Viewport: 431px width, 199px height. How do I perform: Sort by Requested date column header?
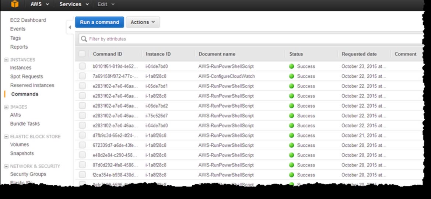tap(359, 54)
